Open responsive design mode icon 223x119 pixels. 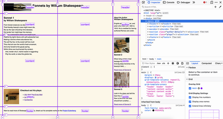211,2
